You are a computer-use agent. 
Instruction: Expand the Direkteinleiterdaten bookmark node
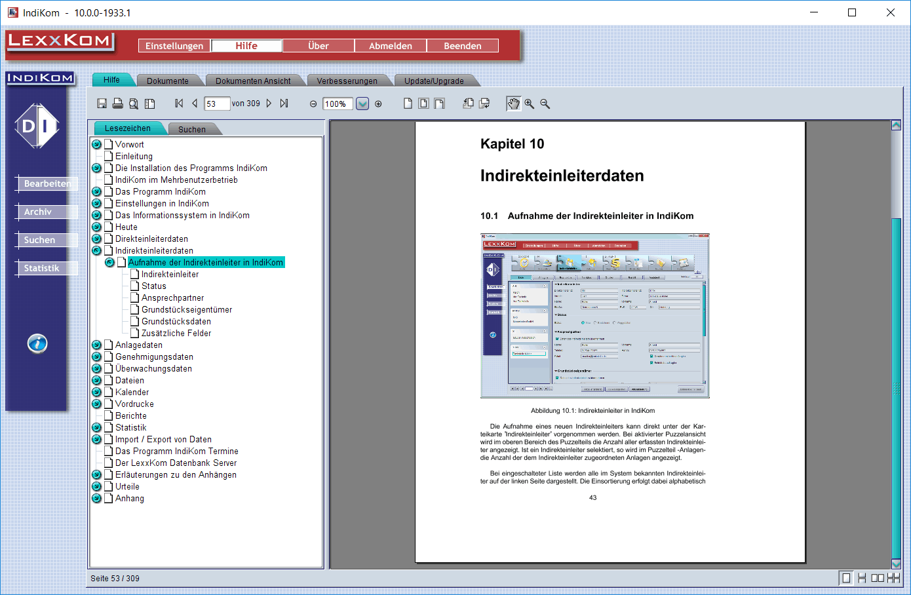pos(96,239)
